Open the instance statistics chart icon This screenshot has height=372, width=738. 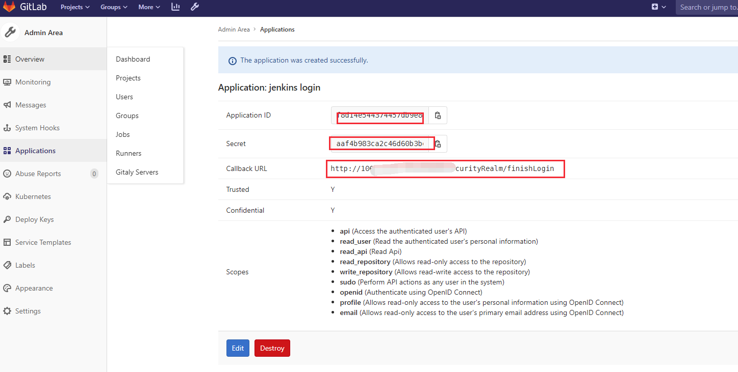pyautogui.click(x=175, y=7)
